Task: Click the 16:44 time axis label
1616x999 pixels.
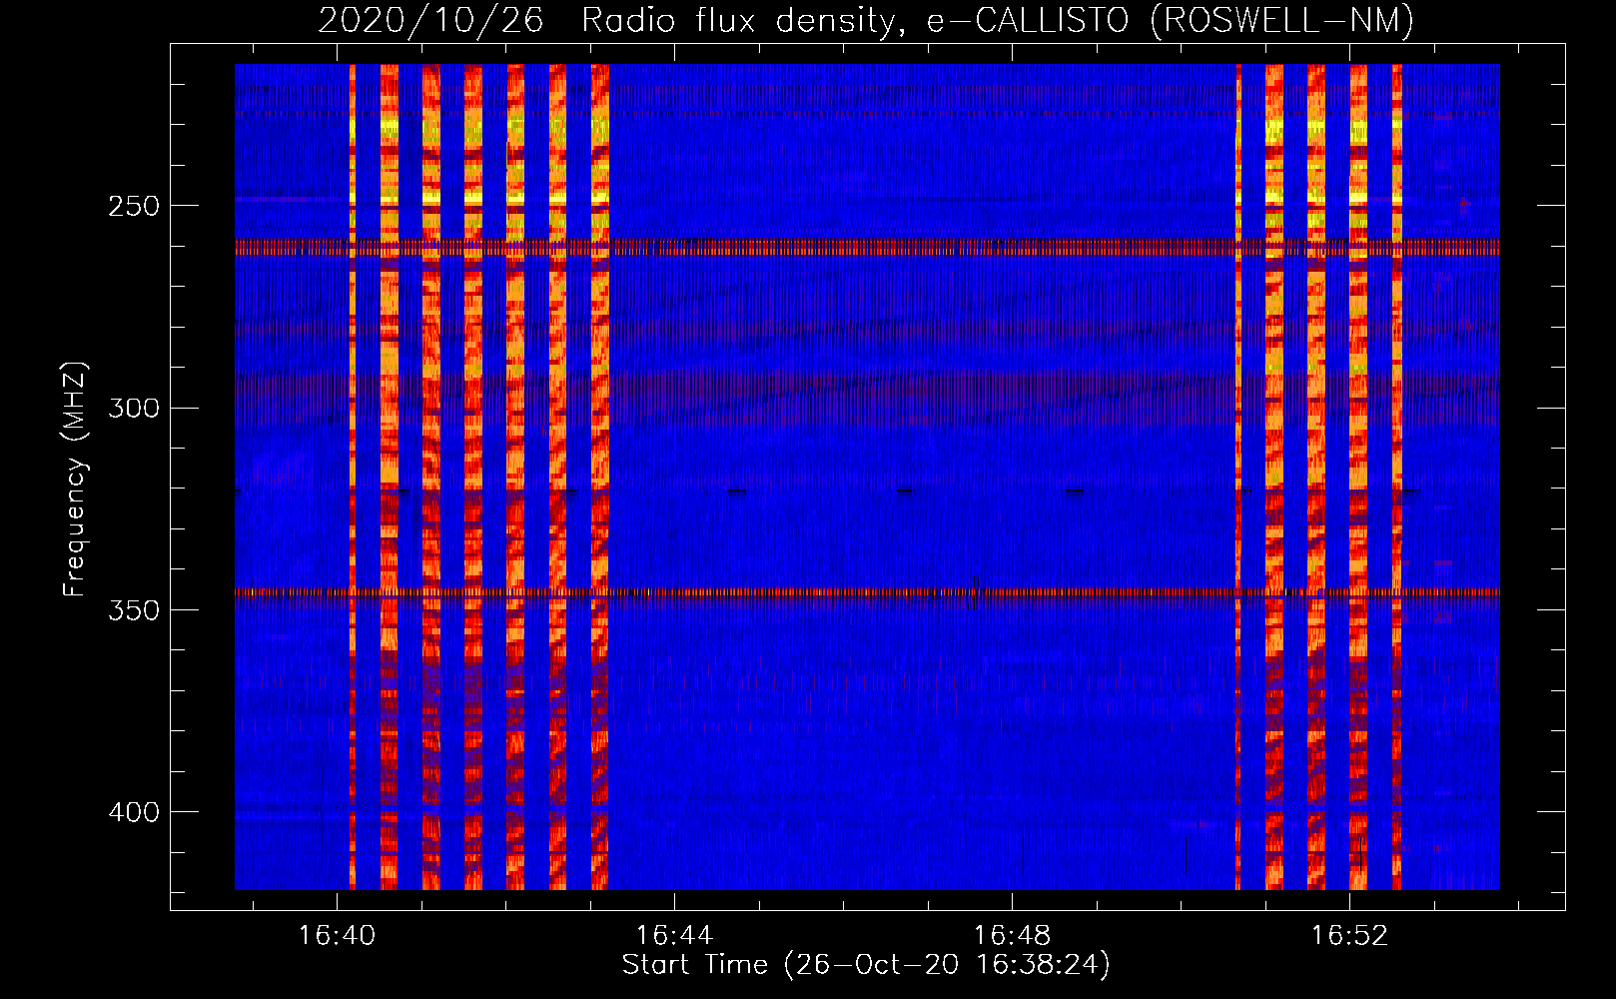Action: [674, 936]
